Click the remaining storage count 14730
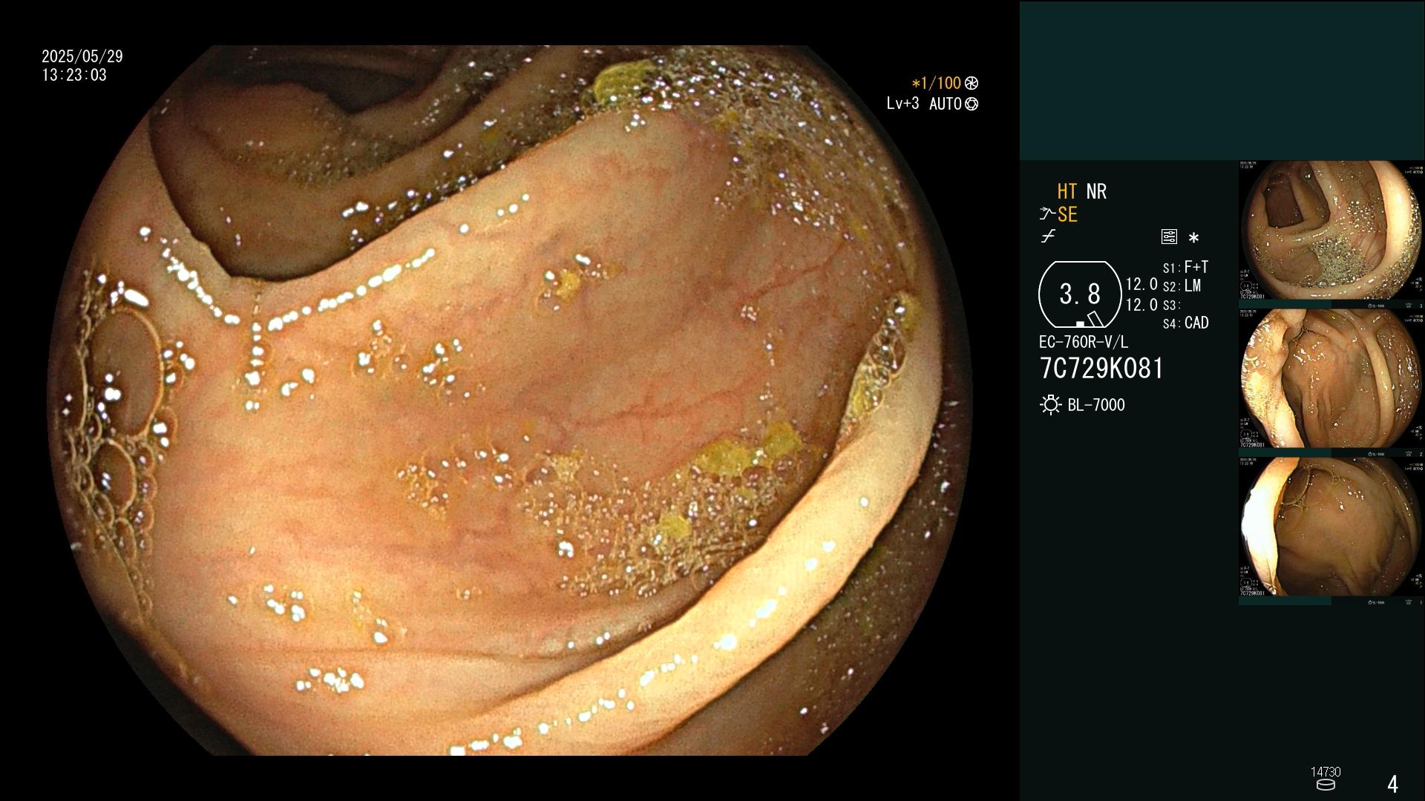Image resolution: width=1425 pixels, height=801 pixels. pos(1326,772)
